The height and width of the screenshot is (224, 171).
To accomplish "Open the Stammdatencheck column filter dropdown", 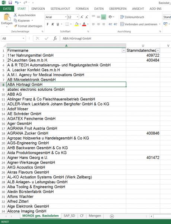I will pyautogui.click(x=158, y=50).
